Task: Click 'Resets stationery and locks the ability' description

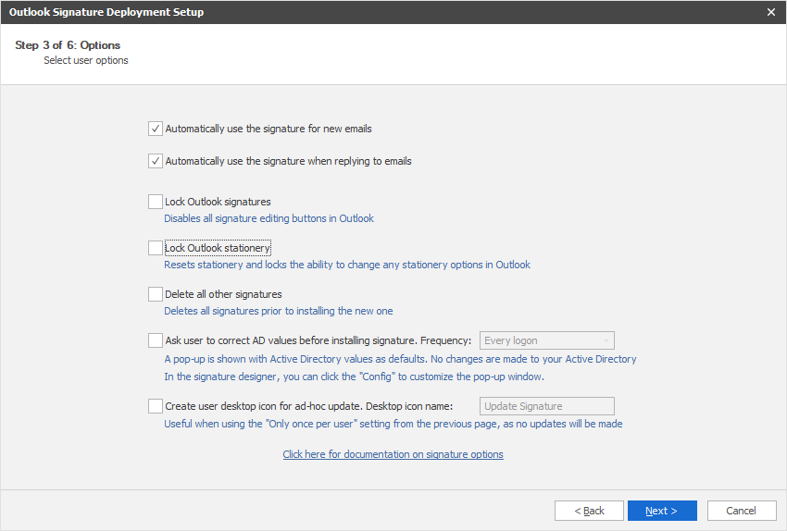Action: click(x=347, y=265)
